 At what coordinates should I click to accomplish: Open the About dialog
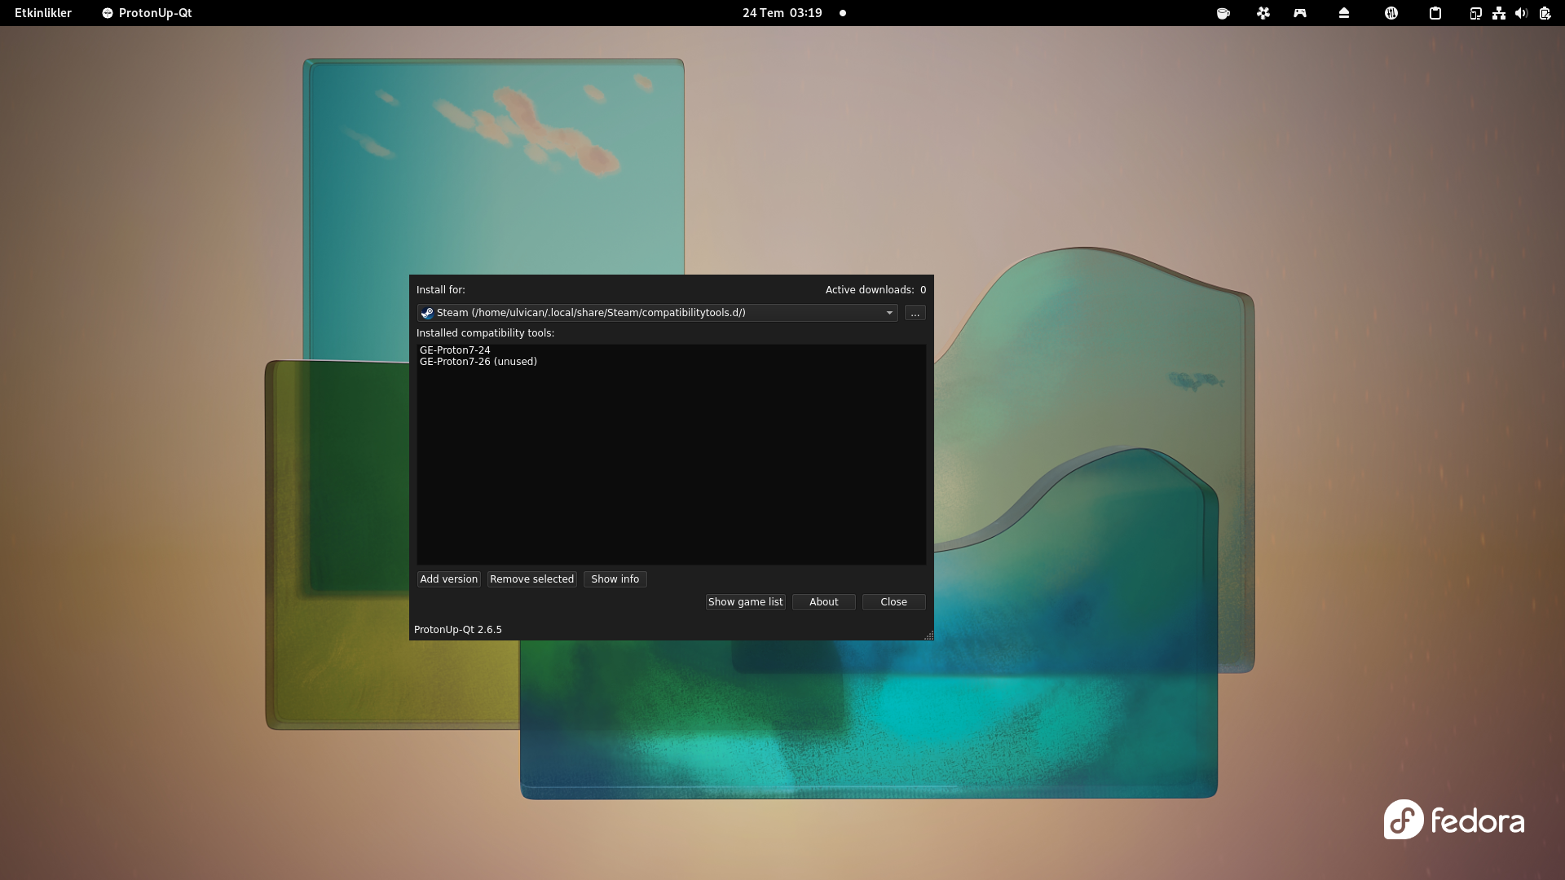click(x=823, y=601)
